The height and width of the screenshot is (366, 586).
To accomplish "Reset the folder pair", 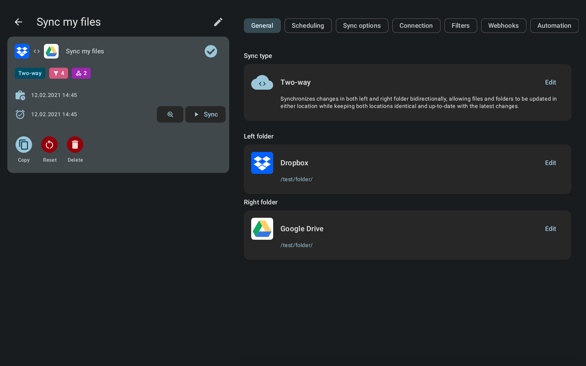I will point(49,145).
